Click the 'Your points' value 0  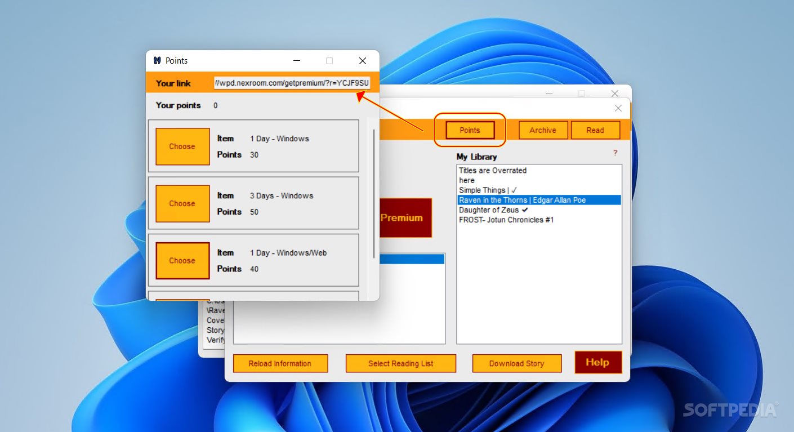click(x=216, y=106)
